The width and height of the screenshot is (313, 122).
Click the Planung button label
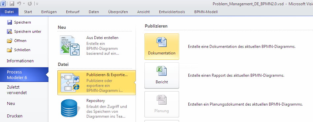pyautogui.click(x=162, y=111)
